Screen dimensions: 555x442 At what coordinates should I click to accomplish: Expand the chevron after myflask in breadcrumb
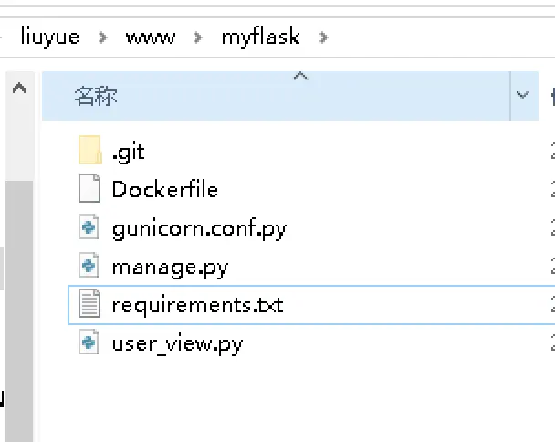[323, 37]
